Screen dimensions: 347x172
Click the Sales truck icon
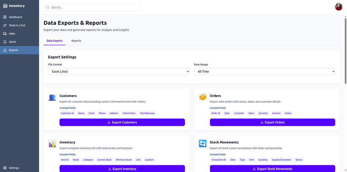(5, 34)
